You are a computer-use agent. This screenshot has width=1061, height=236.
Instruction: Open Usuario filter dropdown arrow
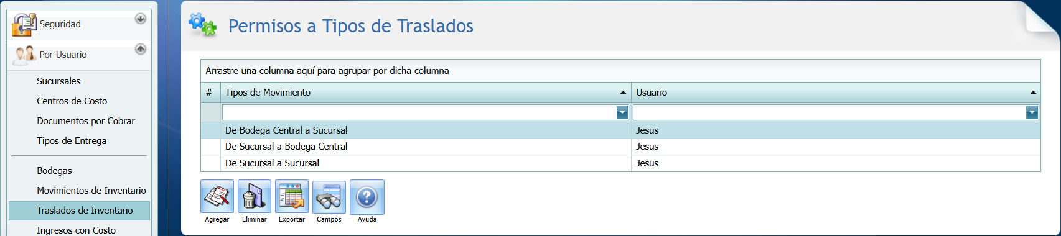(x=1032, y=112)
